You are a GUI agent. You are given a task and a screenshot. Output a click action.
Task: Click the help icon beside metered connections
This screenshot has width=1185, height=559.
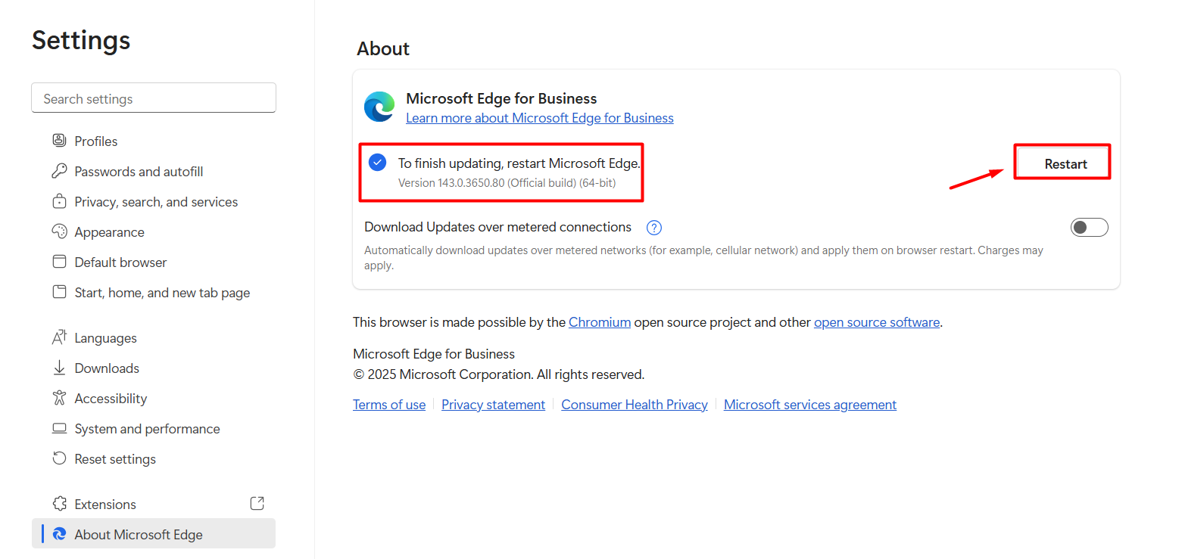coord(654,228)
